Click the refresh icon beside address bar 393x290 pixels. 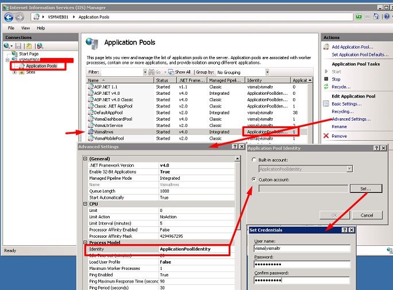tap(359, 17)
